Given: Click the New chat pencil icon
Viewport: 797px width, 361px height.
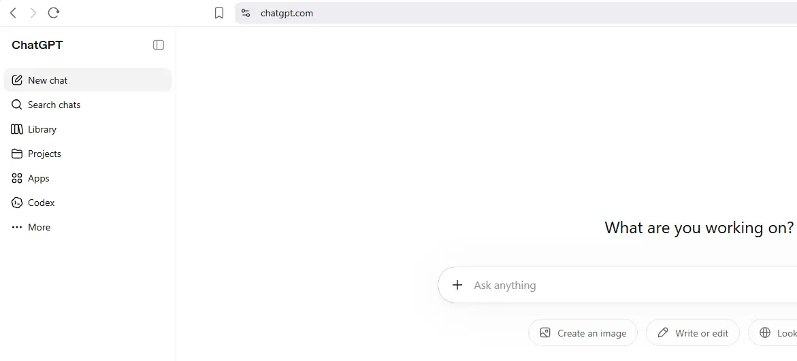Looking at the screenshot, I should pyautogui.click(x=17, y=80).
